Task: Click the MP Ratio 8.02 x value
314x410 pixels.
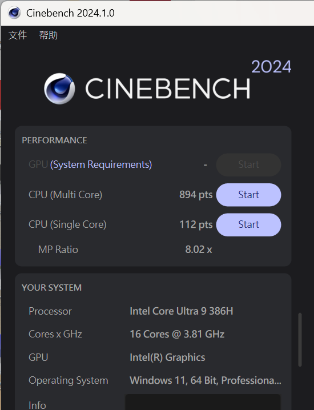Action: coord(199,250)
